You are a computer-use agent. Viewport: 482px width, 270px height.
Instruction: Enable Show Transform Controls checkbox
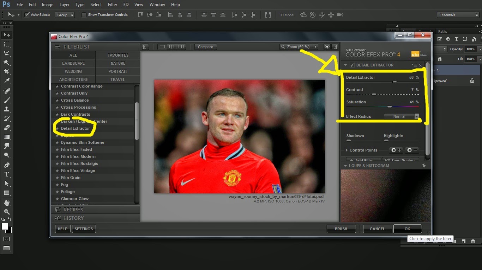click(84, 15)
